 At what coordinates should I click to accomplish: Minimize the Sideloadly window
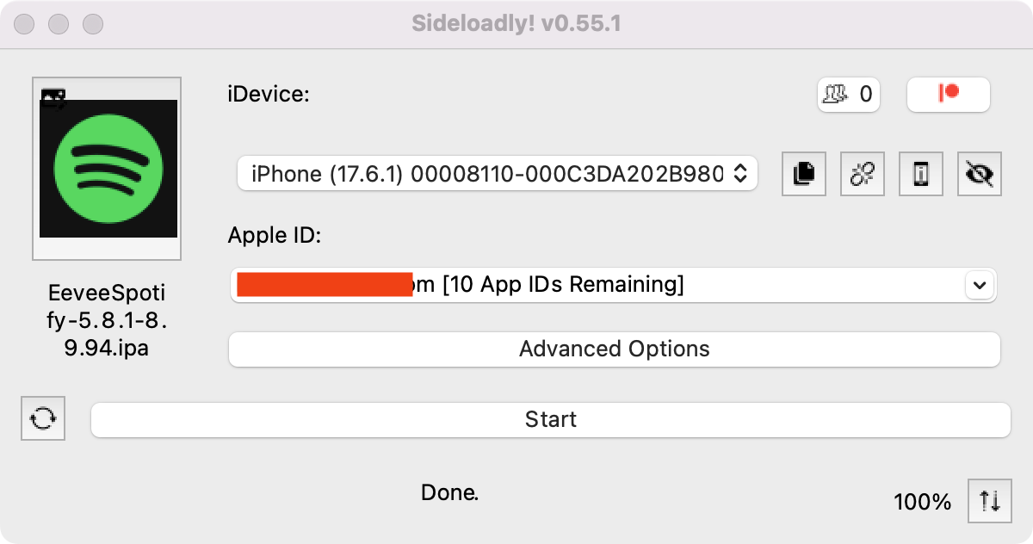[58, 23]
